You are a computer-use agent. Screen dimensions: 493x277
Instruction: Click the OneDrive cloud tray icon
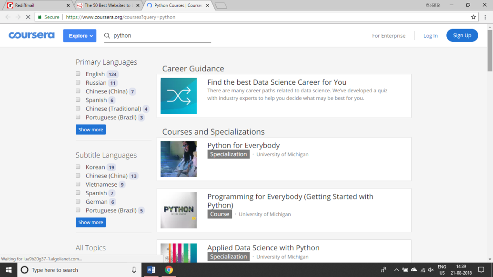414,270
